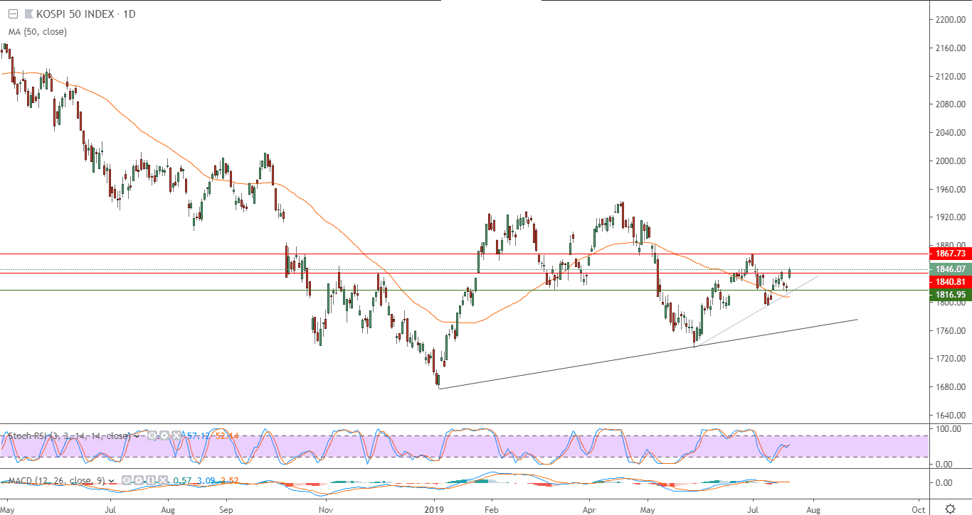Open MACD settings gear
972x515 pixels.
click(x=139, y=480)
